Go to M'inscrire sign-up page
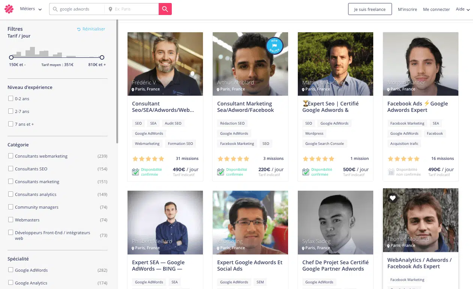This screenshot has width=473, height=289. tap(407, 9)
